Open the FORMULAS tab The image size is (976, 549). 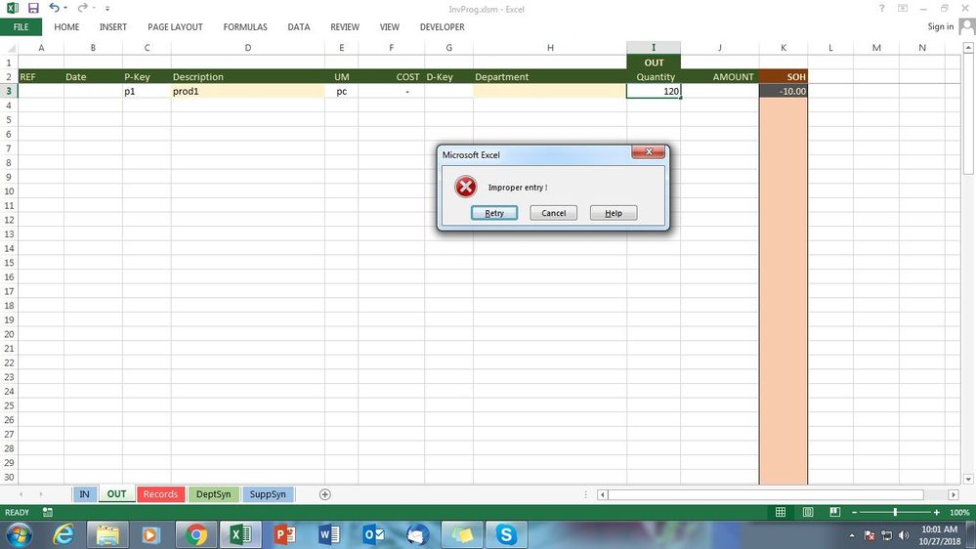pos(245,26)
